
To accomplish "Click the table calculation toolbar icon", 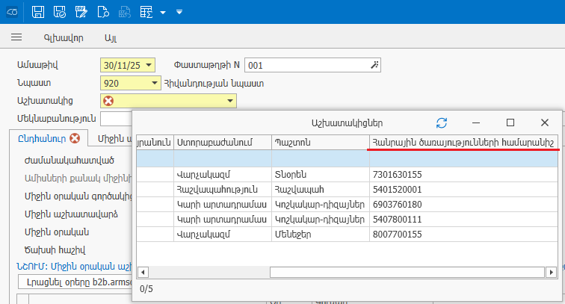I will point(146,12).
